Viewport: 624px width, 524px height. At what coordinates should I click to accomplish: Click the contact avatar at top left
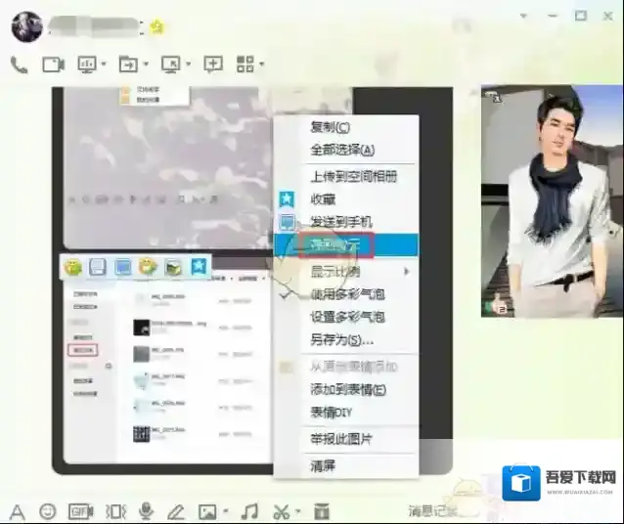(x=27, y=26)
